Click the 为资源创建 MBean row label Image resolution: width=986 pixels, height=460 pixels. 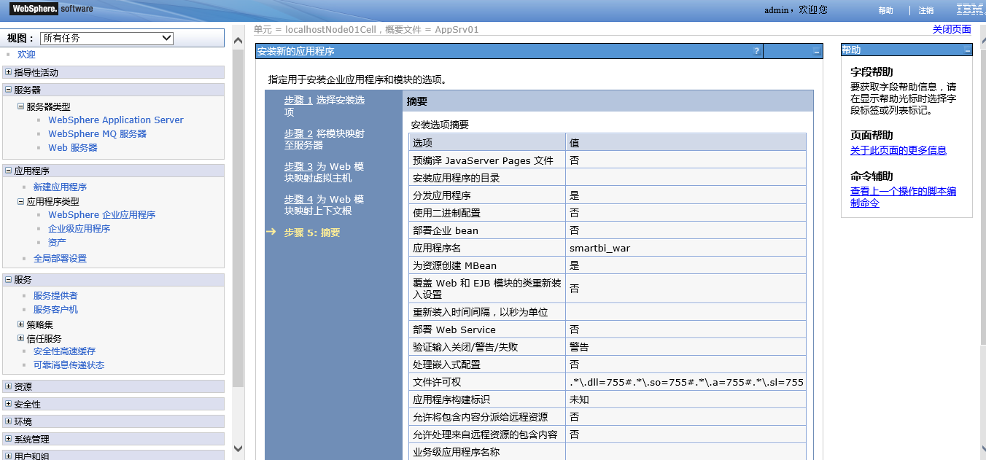454,265
